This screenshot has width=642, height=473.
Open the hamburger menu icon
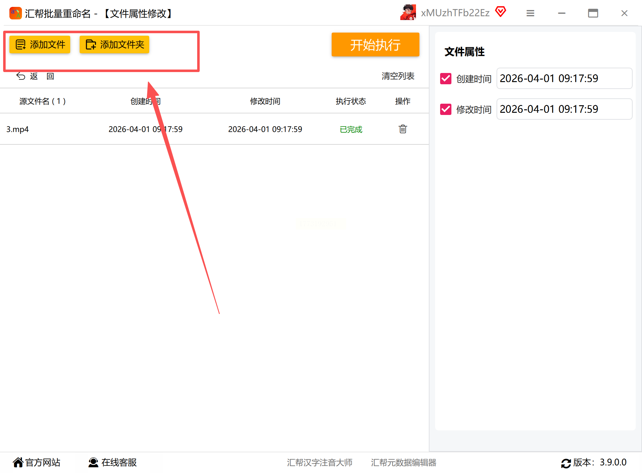[x=530, y=13]
